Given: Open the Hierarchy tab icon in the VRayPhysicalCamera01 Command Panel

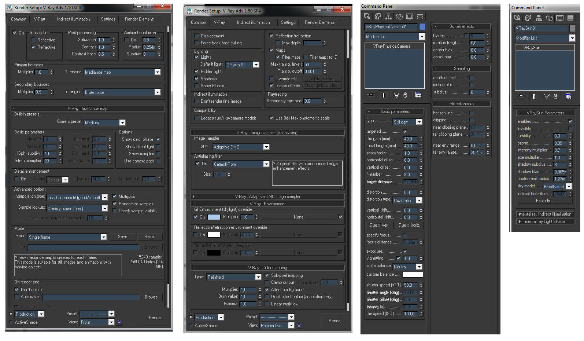Looking at the screenshot, I should pos(388,16).
